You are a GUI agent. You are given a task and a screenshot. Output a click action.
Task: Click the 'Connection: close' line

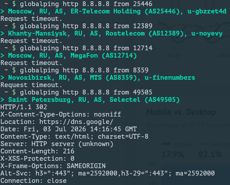coord(33,181)
